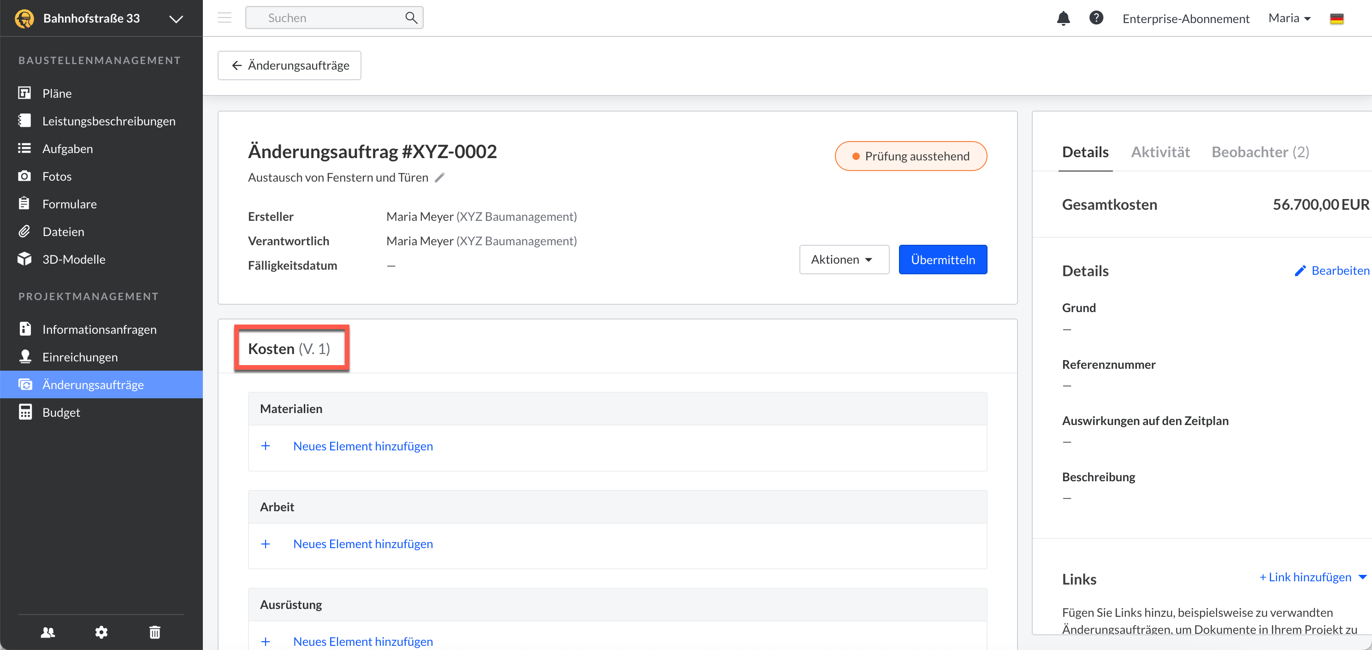Click the pencil icon next to the title
This screenshot has width=1372, height=650.
tap(439, 177)
